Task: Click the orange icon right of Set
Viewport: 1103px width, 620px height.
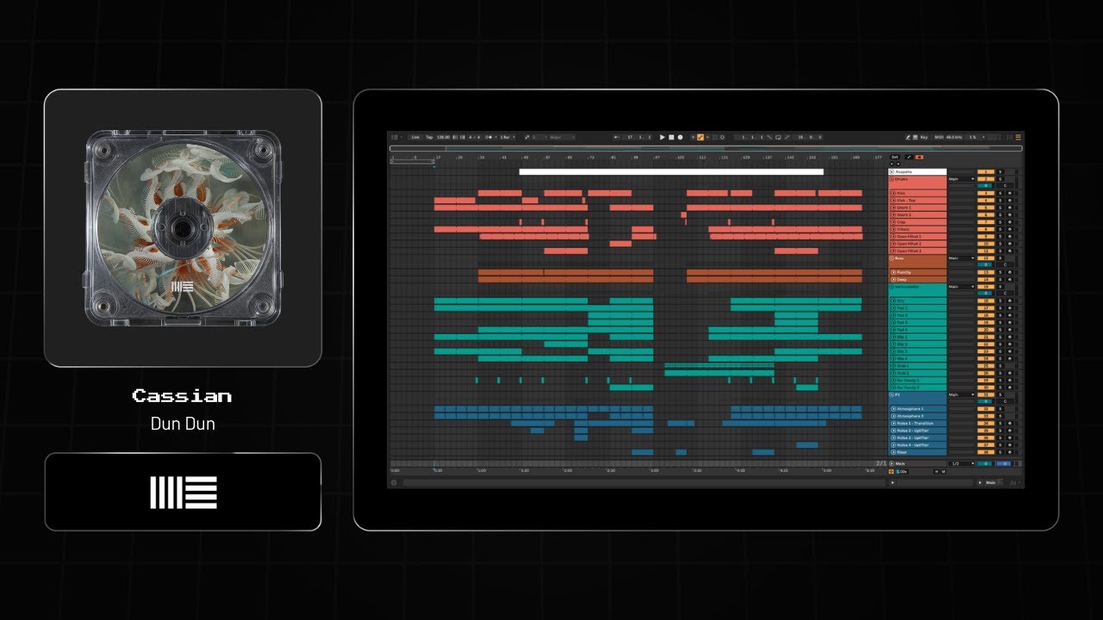Action: [x=919, y=158]
